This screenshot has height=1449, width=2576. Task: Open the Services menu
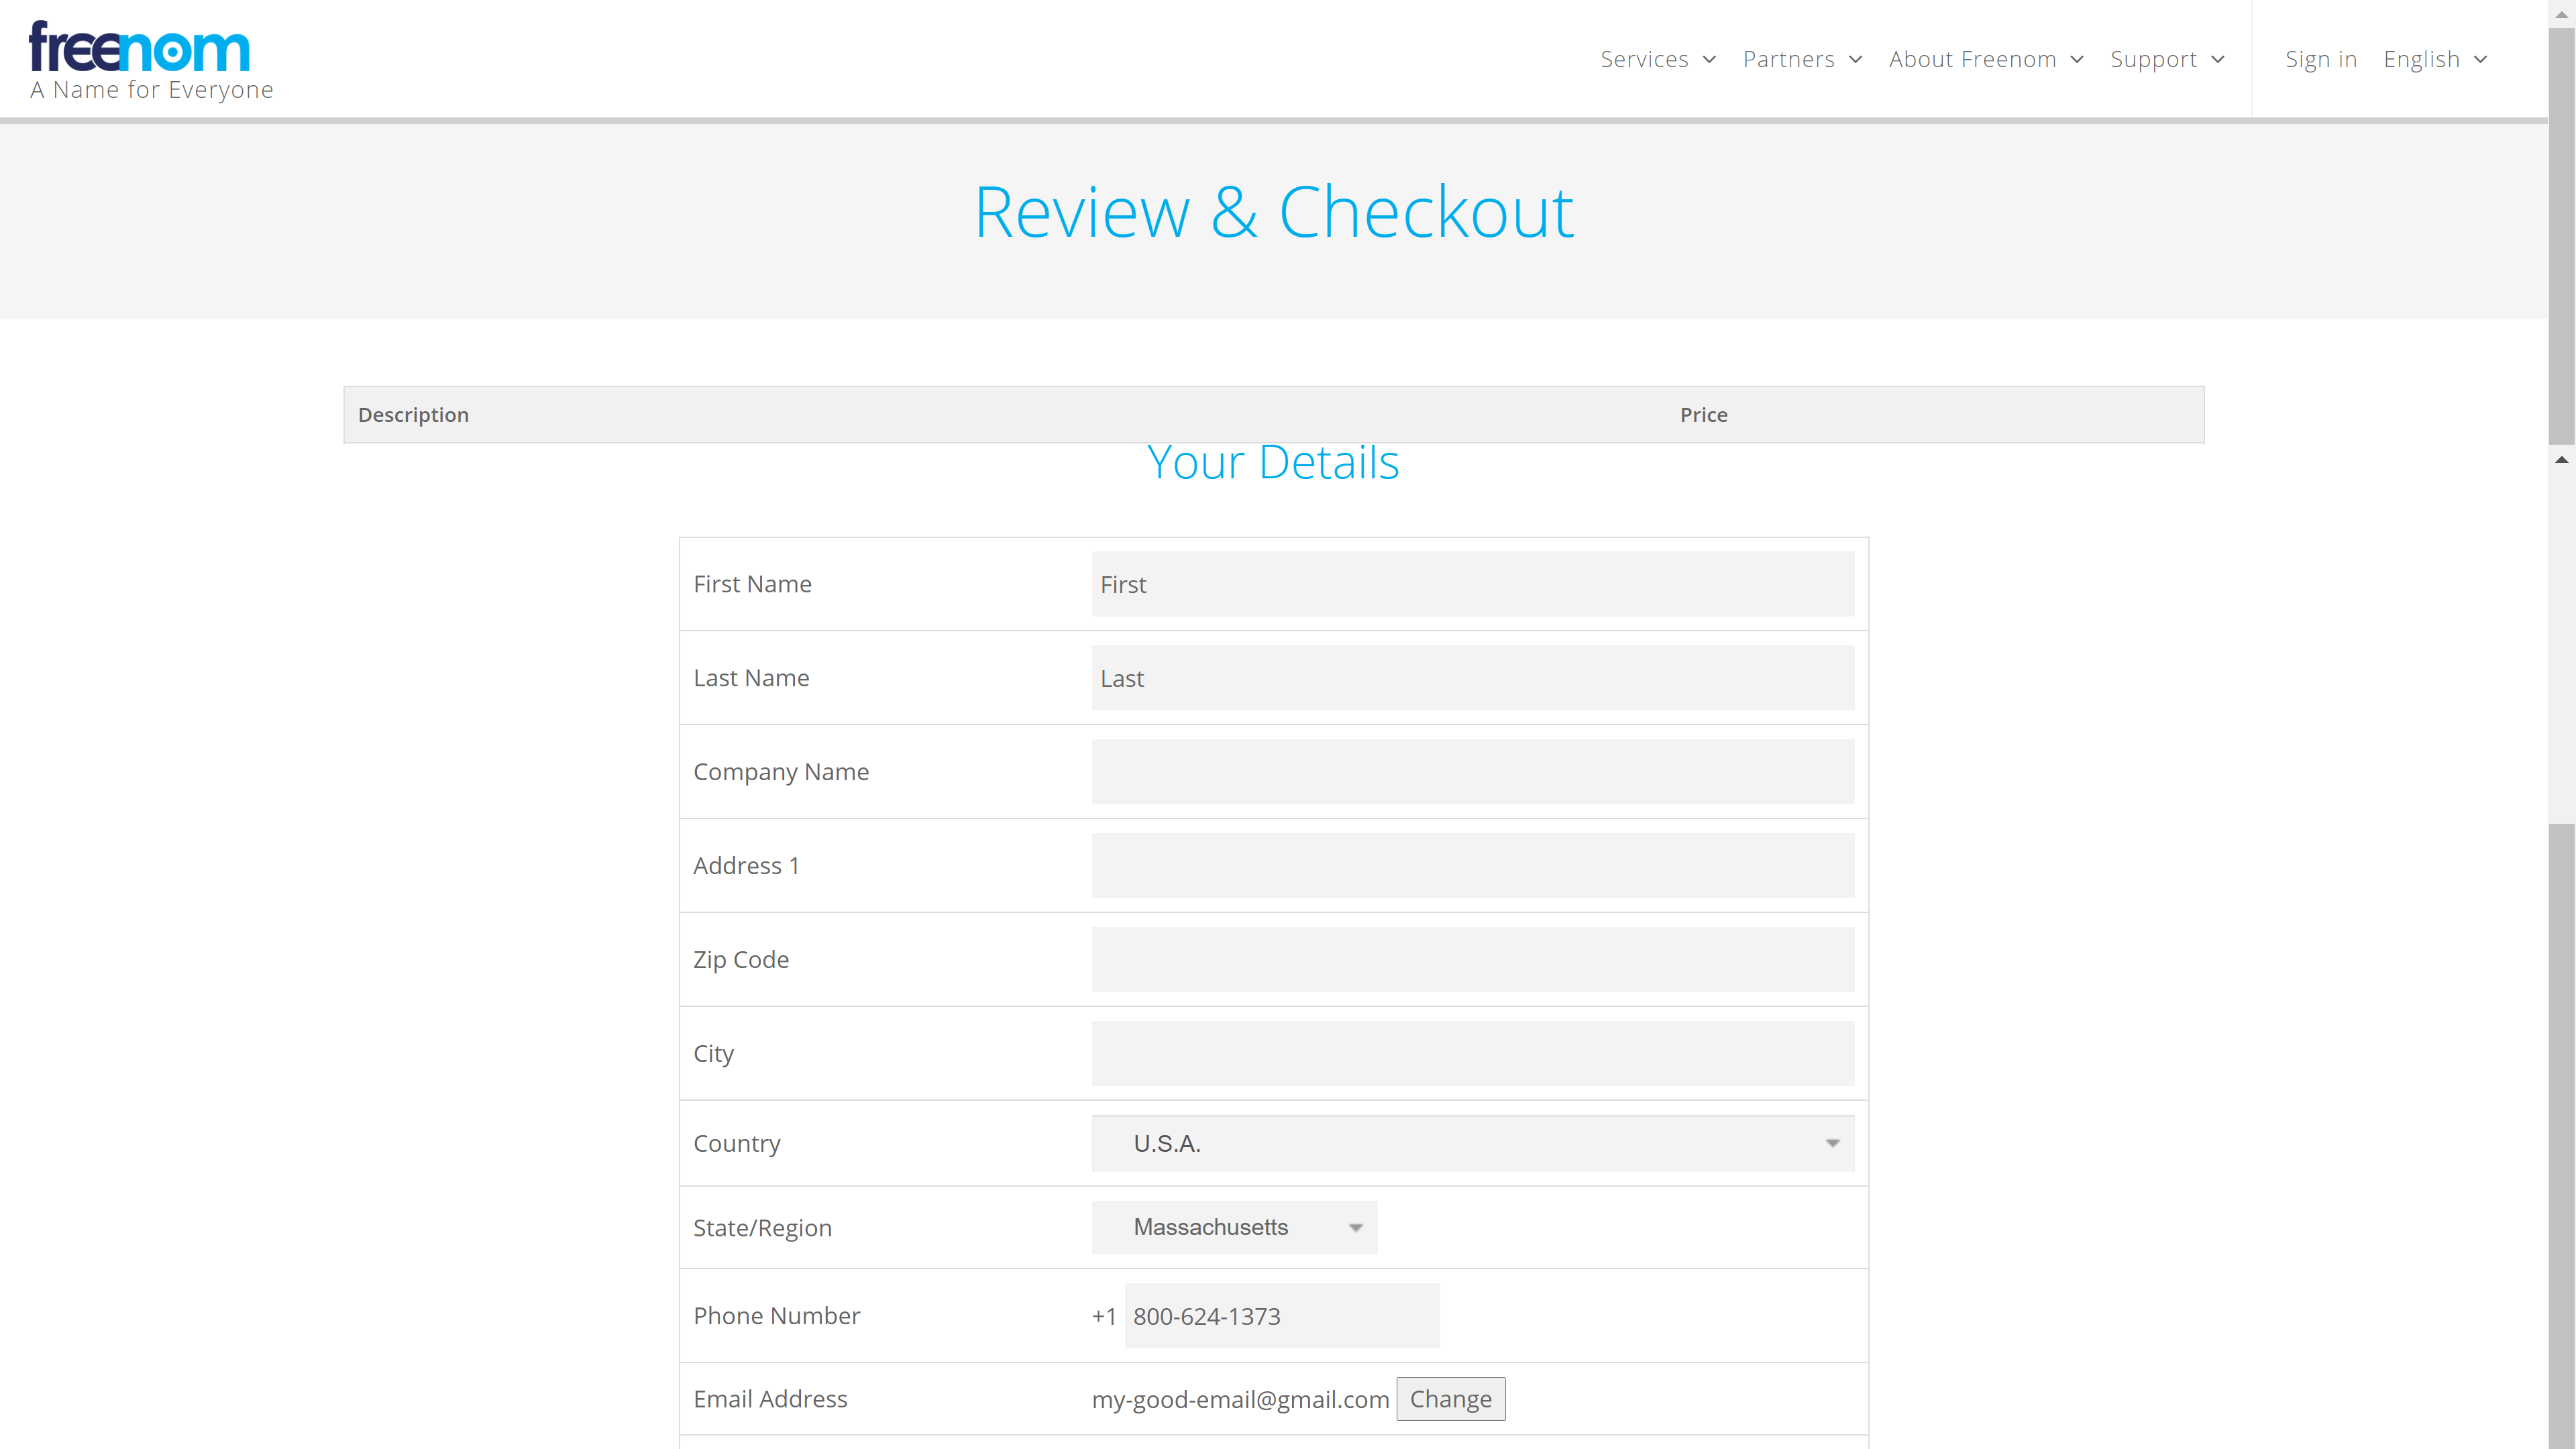tap(1658, 60)
